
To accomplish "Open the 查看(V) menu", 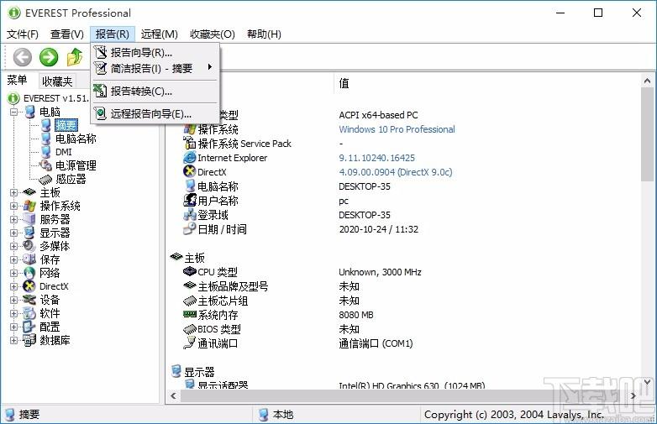I will pos(67,34).
